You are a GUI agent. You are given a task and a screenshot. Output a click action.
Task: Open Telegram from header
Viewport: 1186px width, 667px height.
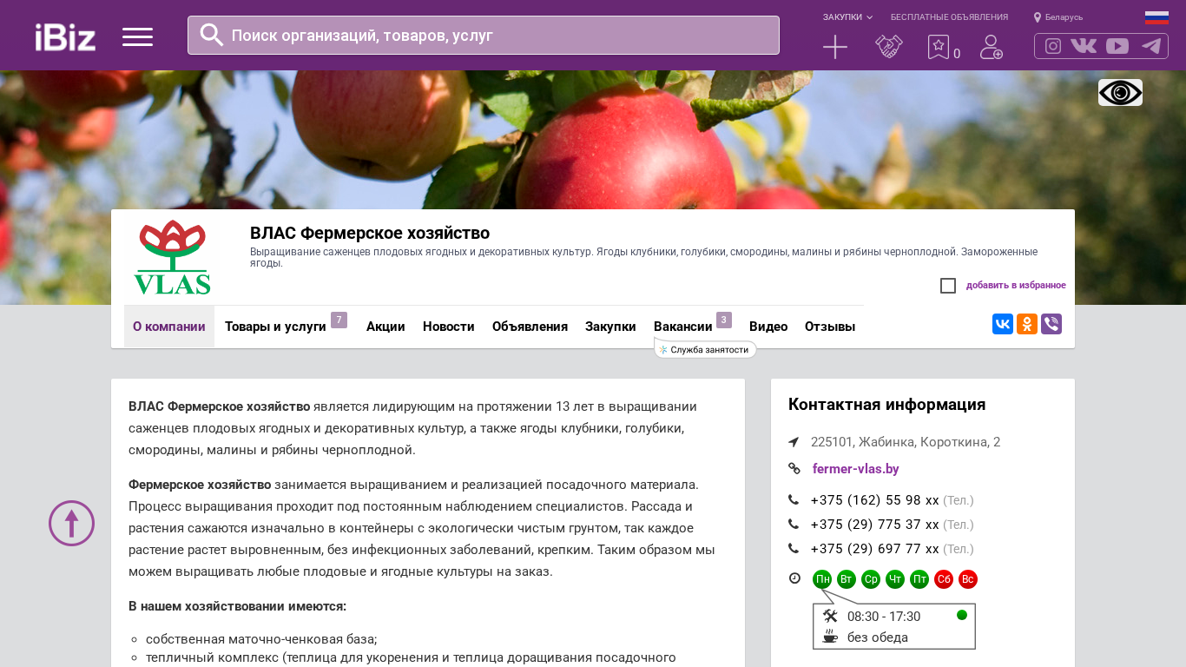pos(1151,46)
